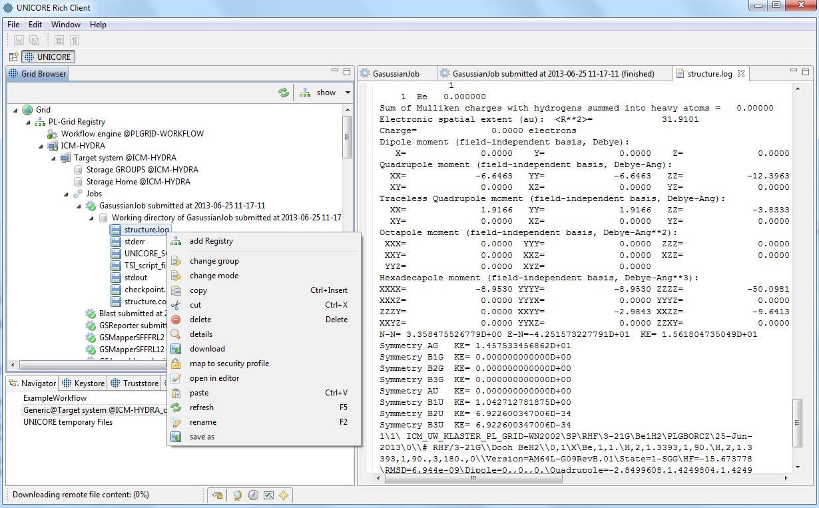Maximize the editor area
The height and width of the screenshot is (508, 819).
pyautogui.click(x=806, y=71)
